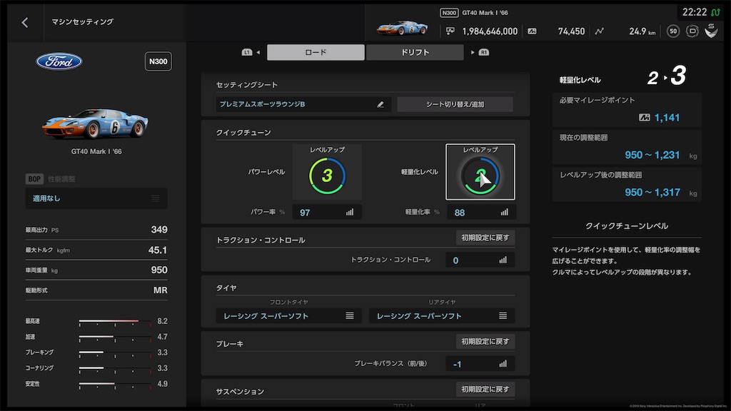Open the BOP 適用なし dropdown
The width and height of the screenshot is (731, 411).
pos(96,198)
